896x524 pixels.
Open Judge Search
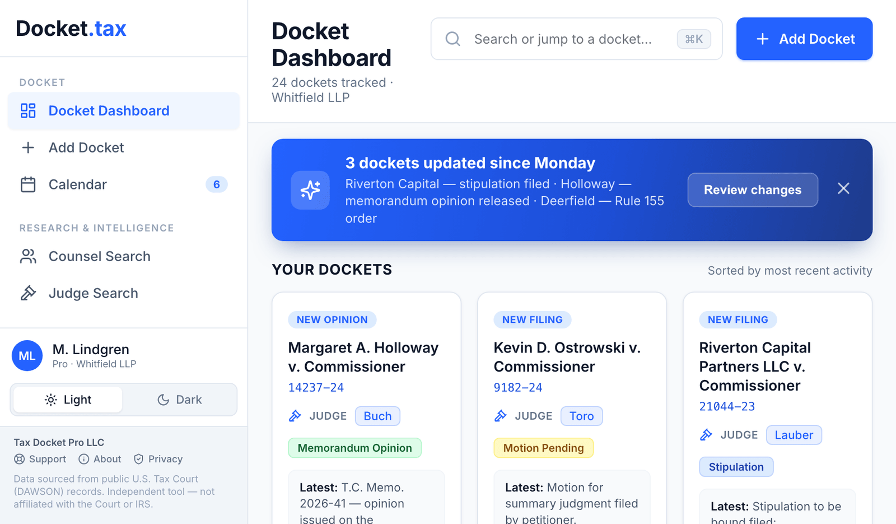124,294
